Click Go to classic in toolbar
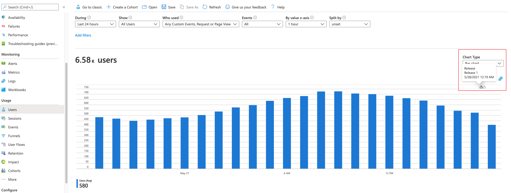511x193 pixels. pyautogui.click(x=89, y=7)
